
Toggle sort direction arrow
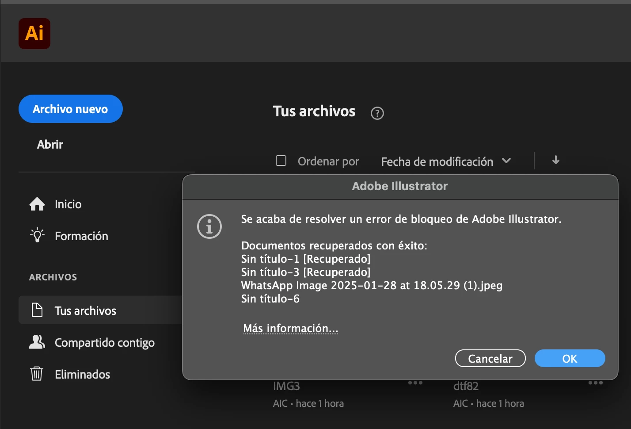tap(556, 160)
